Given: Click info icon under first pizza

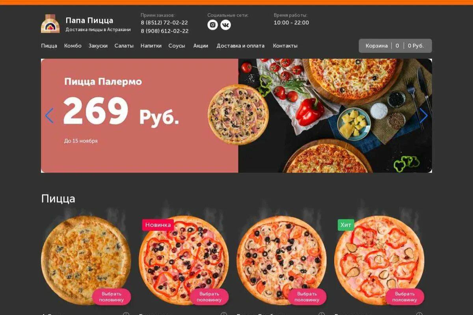Looking at the screenshot, I should [126, 314].
